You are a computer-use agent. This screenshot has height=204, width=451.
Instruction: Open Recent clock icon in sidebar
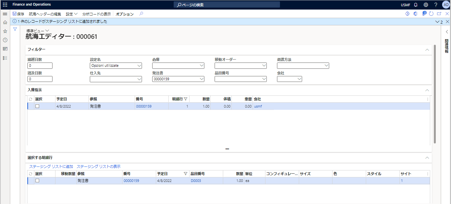click(x=5, y=40)
